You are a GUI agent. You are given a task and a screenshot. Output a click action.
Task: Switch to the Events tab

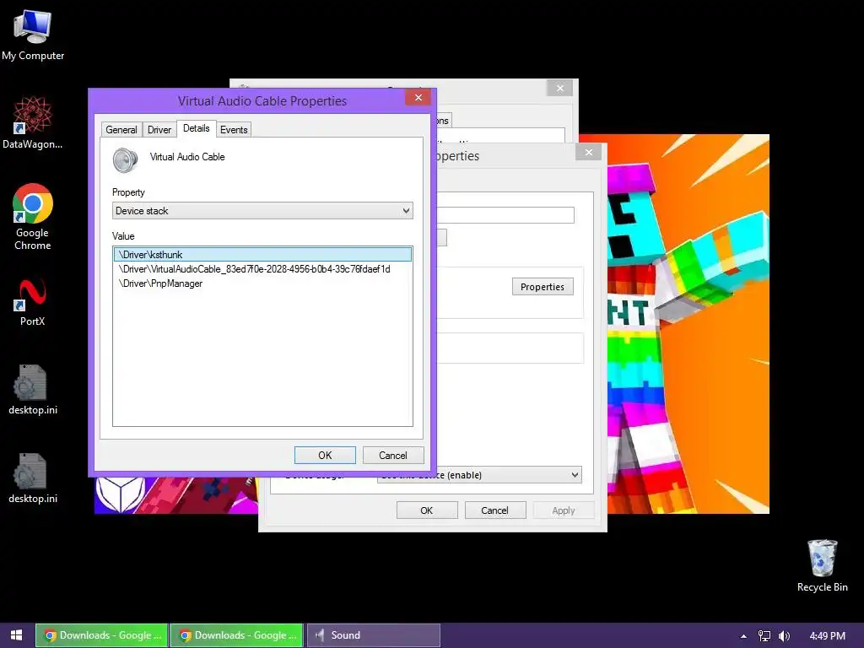point(234,129)
